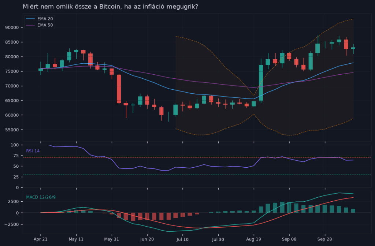Select the May 11 date label
The height and width of the screenshot is (246, 375).
[x=76, y=239]
